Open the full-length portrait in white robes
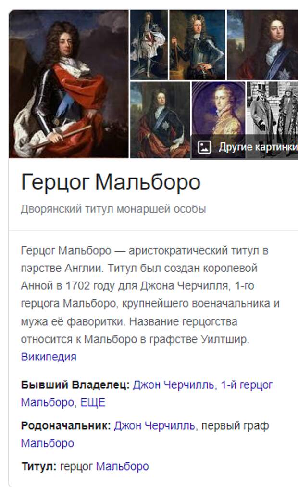Image resolution: width=298 pixels, height=487 pixels. [x=149, y=45]
